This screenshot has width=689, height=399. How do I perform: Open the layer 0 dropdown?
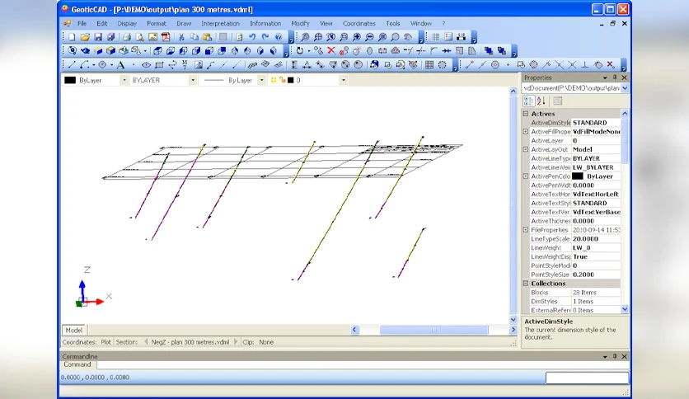point(344,80)
